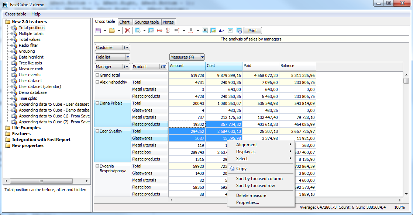Collapse the Diana Pribalt group

[97, 103]
